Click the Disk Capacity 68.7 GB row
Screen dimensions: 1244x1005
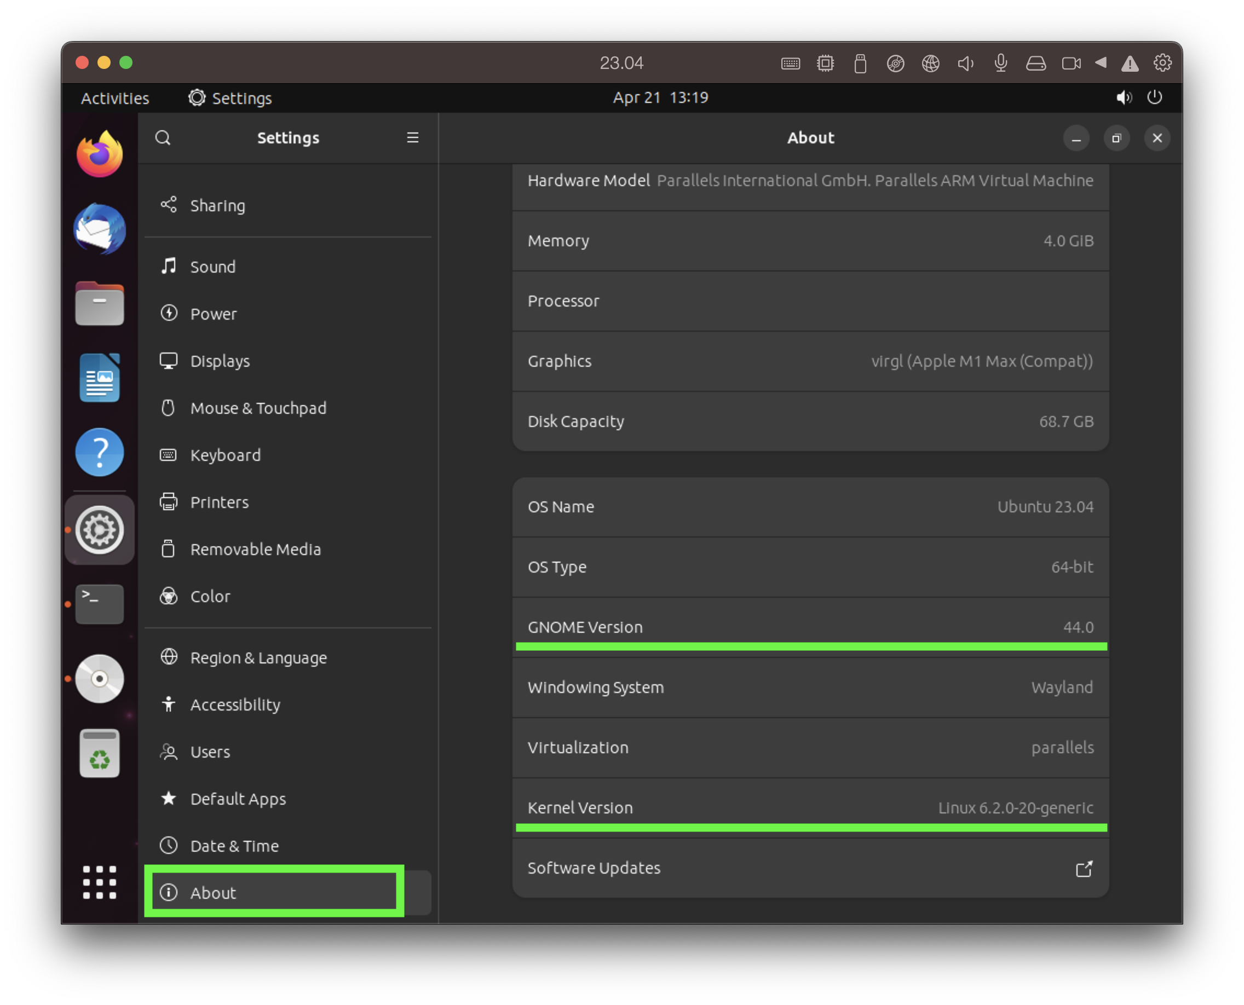(811, 421)
